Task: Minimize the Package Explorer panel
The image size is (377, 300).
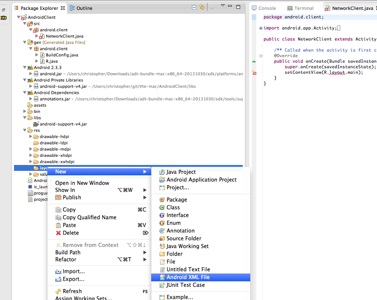Action: pos(230,6)
